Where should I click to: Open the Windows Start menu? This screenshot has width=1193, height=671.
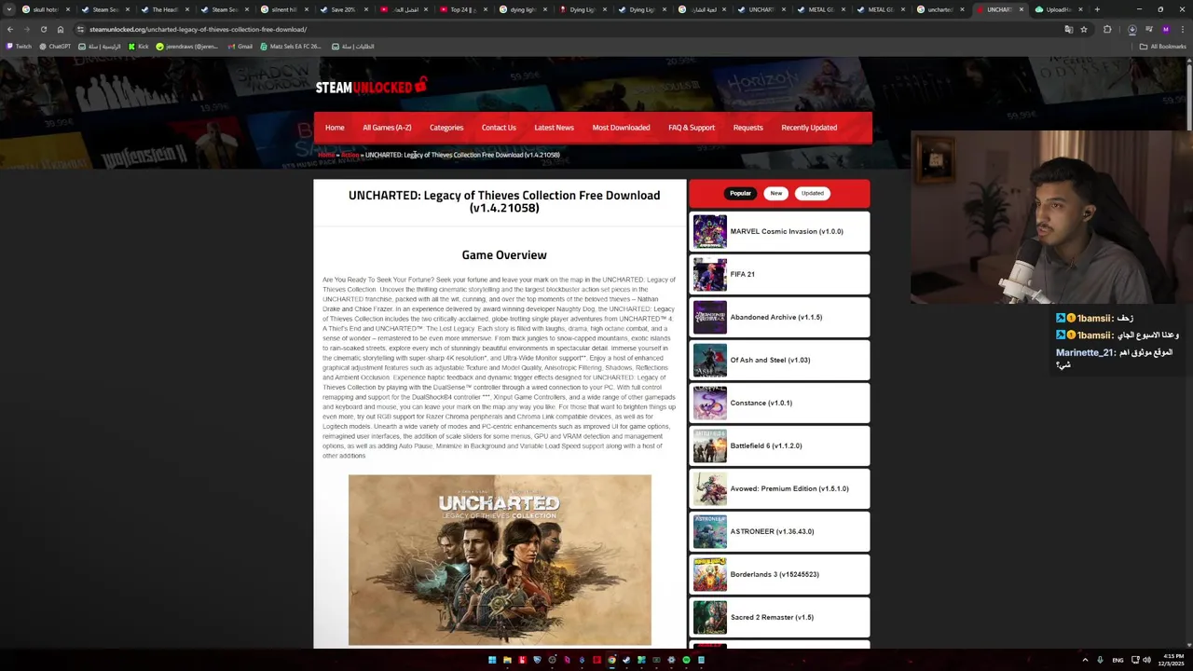492,660
